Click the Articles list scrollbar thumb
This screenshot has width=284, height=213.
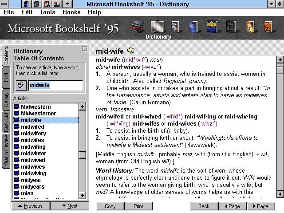click(x=82, y=155)
